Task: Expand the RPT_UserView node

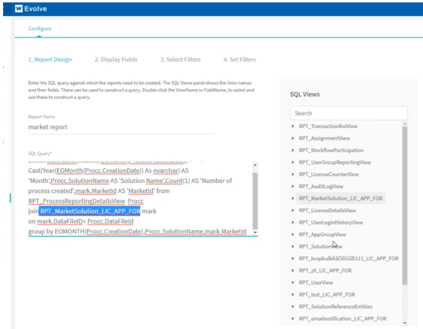Action: click(293, 283)
